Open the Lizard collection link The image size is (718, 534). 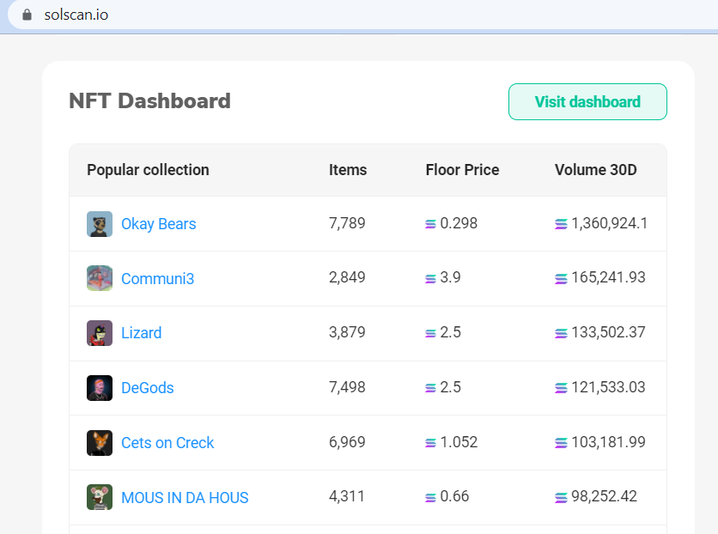coord(142,332)
